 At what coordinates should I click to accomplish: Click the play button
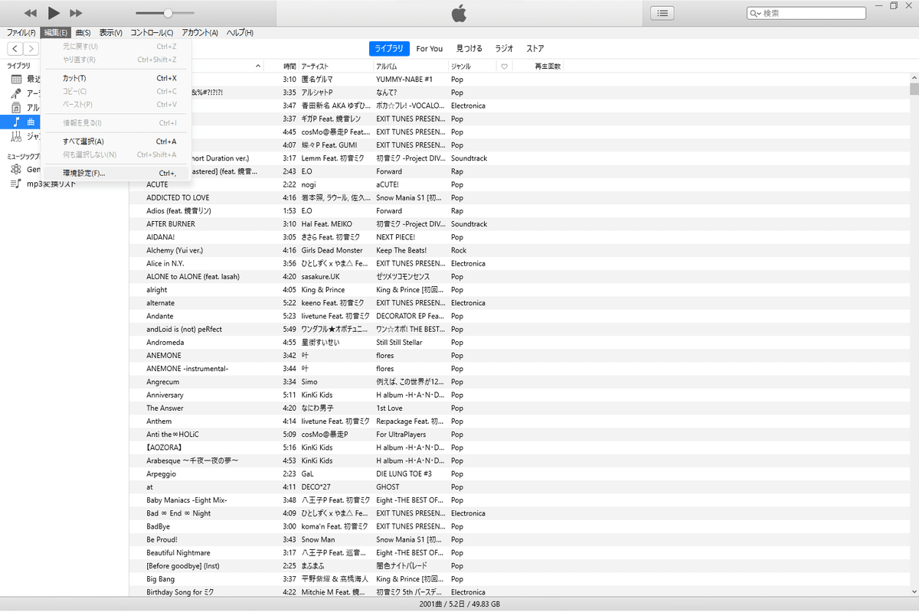pos(53,13)
